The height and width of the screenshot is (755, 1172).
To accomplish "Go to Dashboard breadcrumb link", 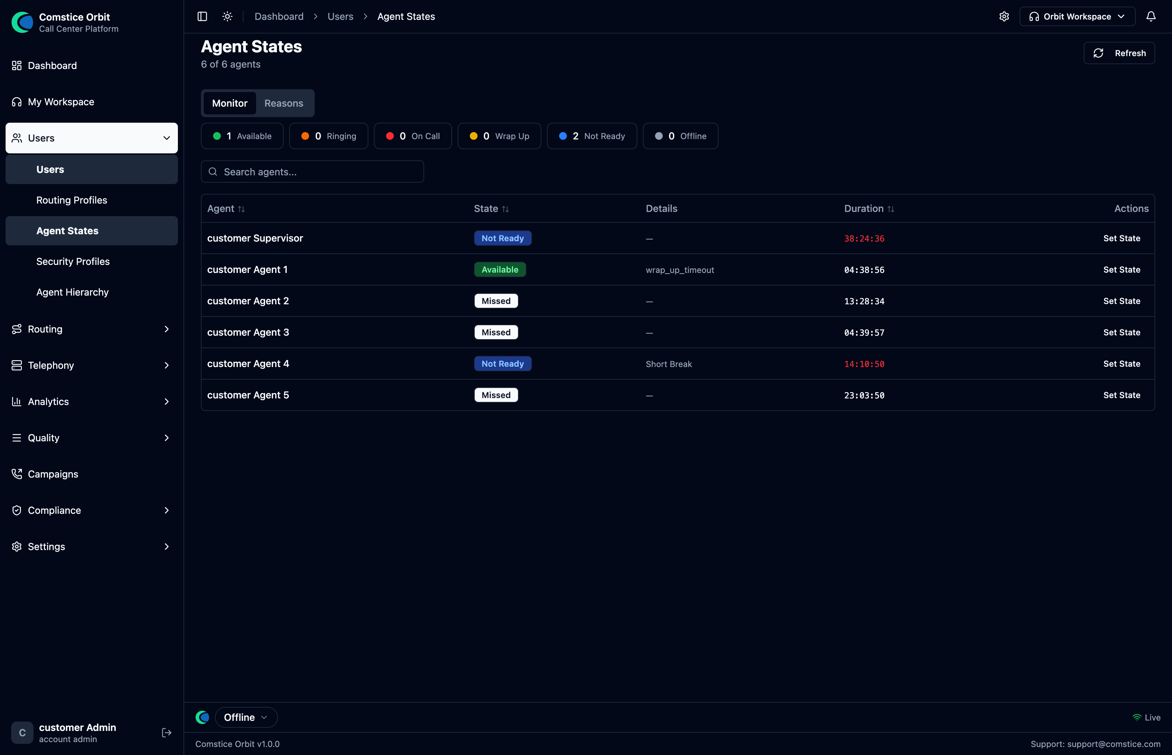I will pyautogui.click(x=279, y=17).
